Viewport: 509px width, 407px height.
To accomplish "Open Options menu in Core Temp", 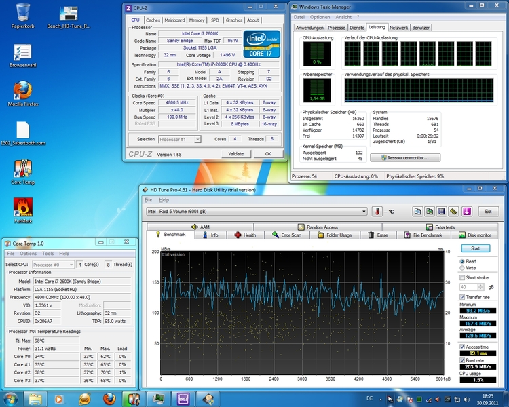I will (x=28, y=254).
